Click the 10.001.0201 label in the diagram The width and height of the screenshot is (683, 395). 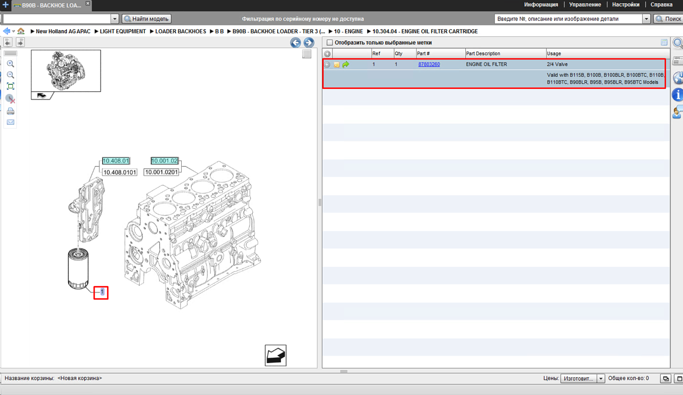[x=161, y=172]
